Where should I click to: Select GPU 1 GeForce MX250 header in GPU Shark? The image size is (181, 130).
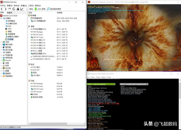(101, 84)
